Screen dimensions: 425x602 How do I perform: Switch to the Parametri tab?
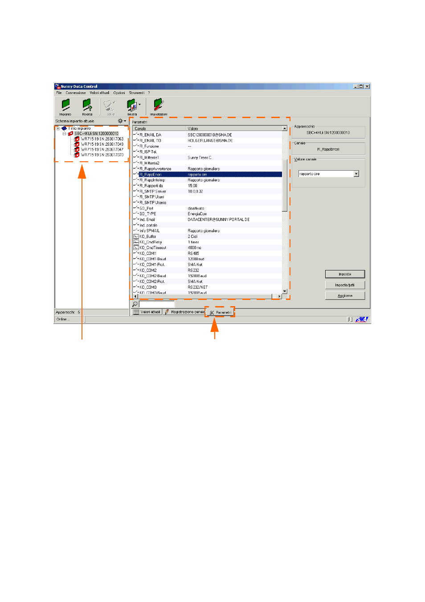(x=221, y=312)
